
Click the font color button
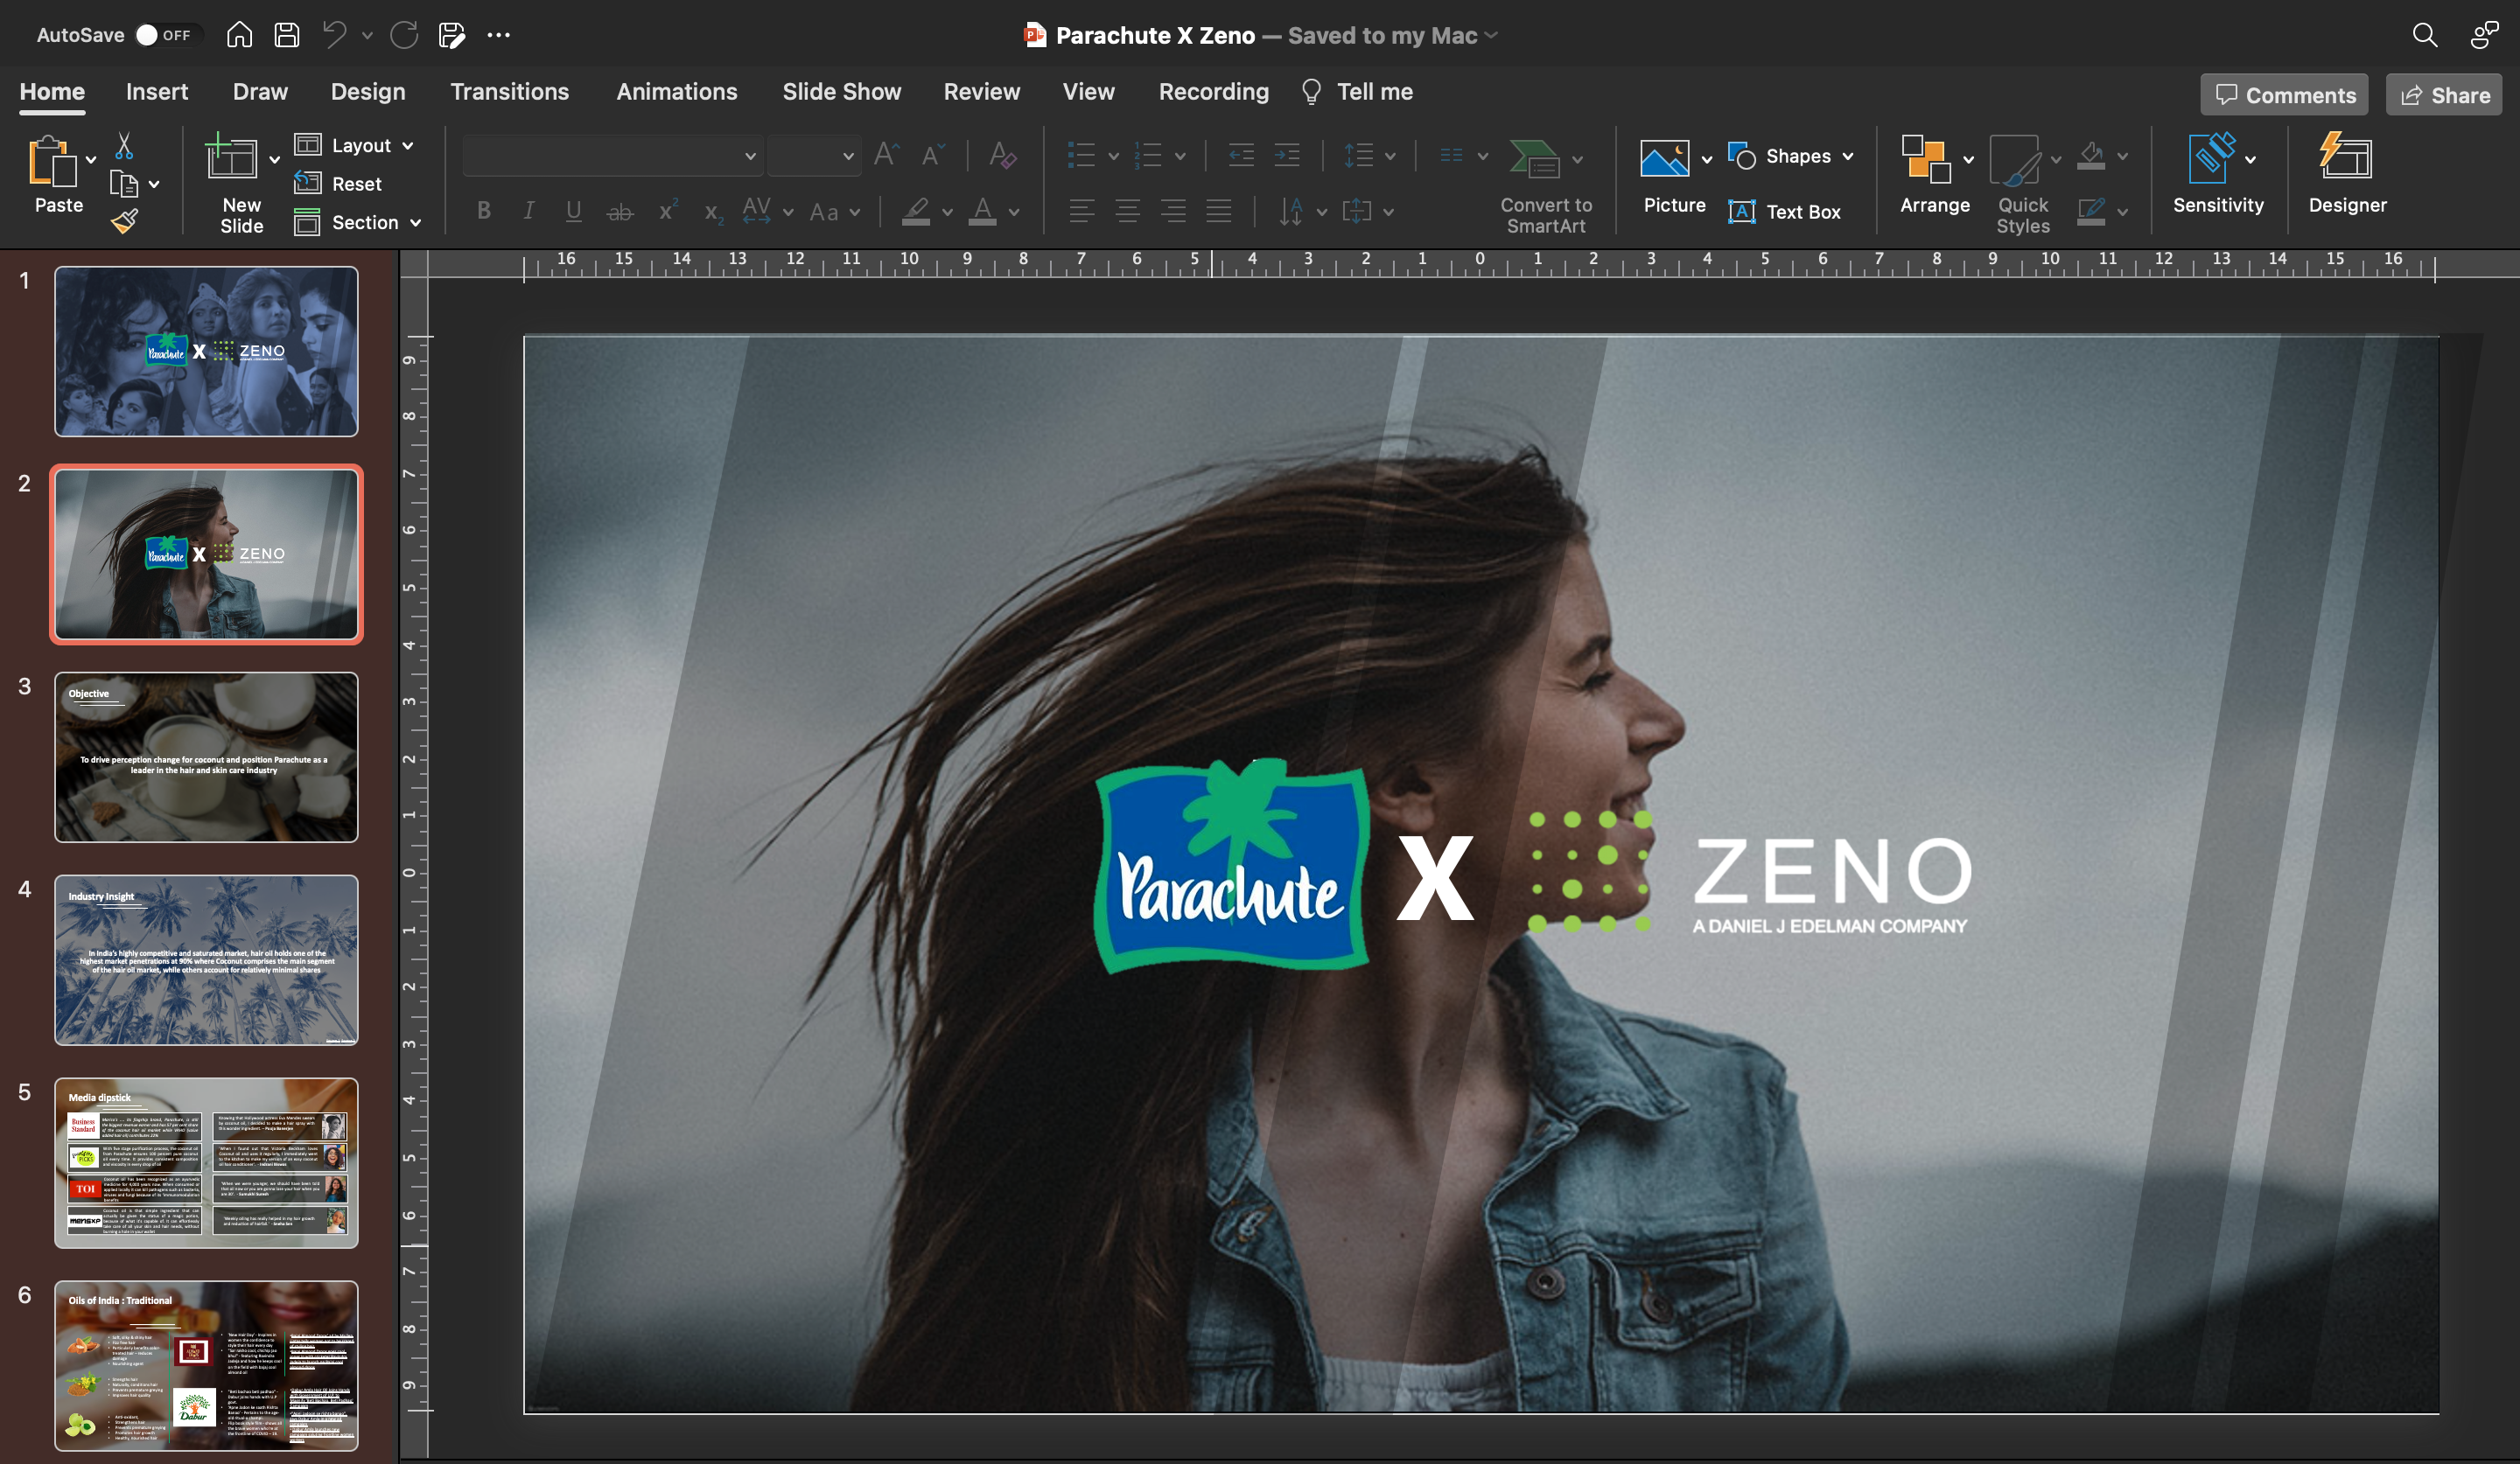point(983,211)
